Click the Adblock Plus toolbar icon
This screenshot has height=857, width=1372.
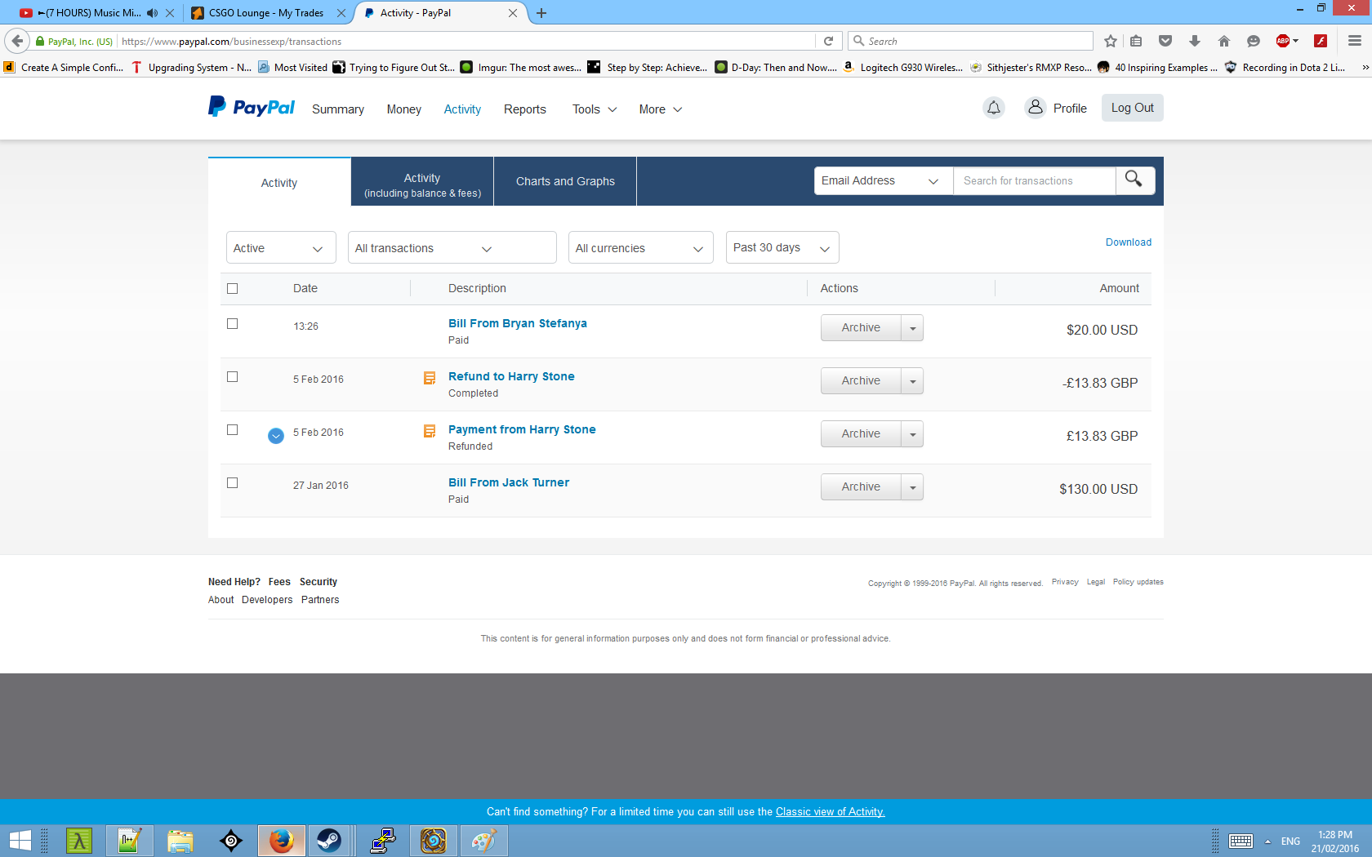[1283, 41]
